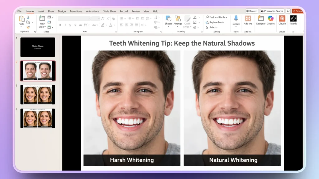319x179 pixels.
Task: Go to the Slide Show tab
Action: (x=109, y=11)
